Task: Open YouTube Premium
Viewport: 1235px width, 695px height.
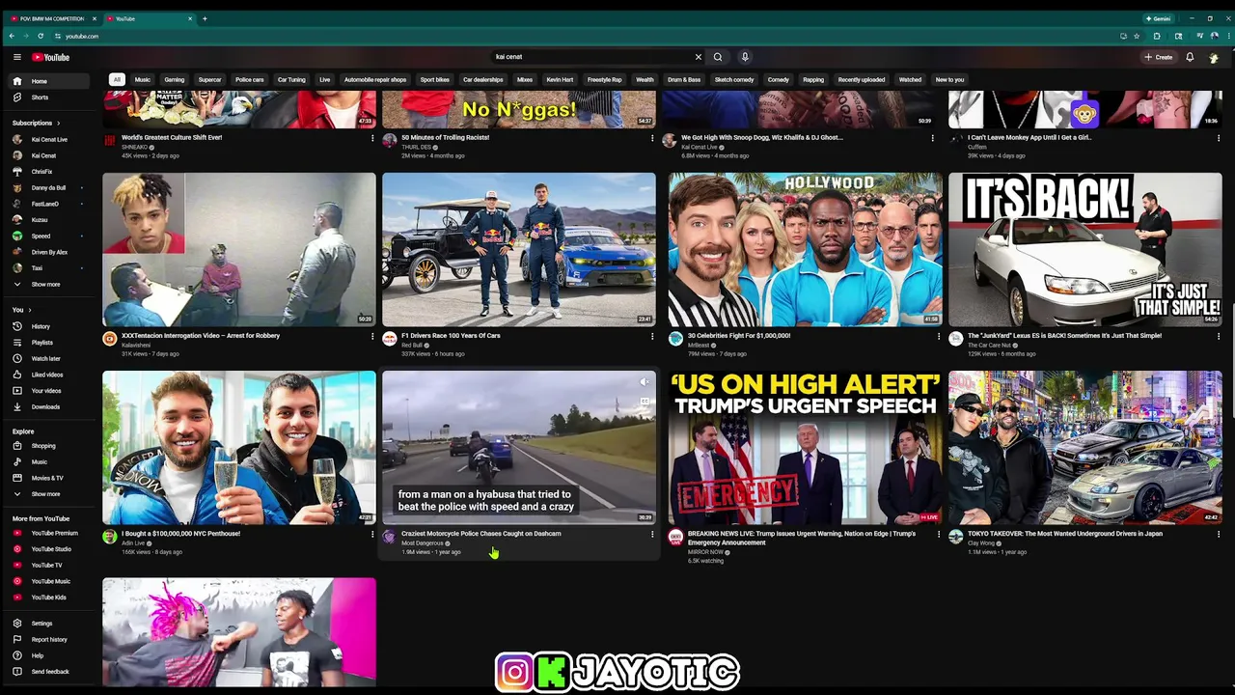Action: (54, 533)
